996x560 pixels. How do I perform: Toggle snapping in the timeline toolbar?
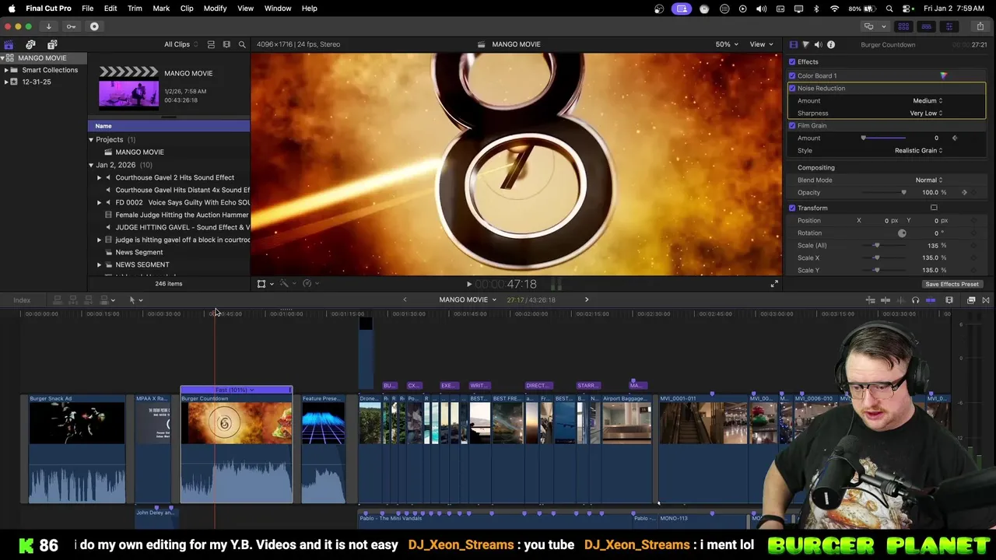click(931, 300)
